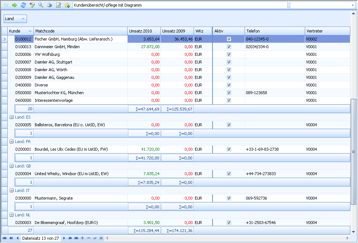Toggle Aktiv checkbox for United Whisky, Windsor
Screen dimensions: 358x243
coord(229,174)
